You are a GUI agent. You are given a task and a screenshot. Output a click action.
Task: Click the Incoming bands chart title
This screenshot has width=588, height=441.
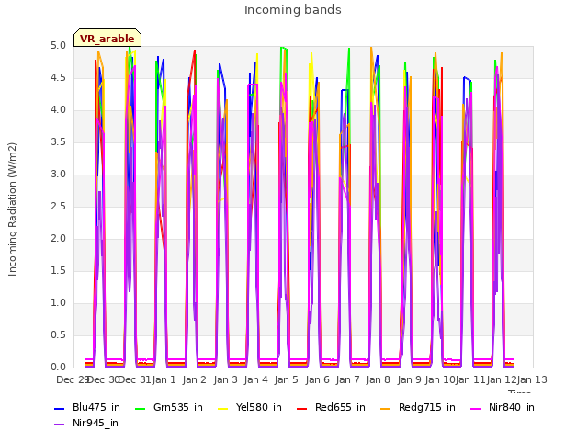[293, 10]
